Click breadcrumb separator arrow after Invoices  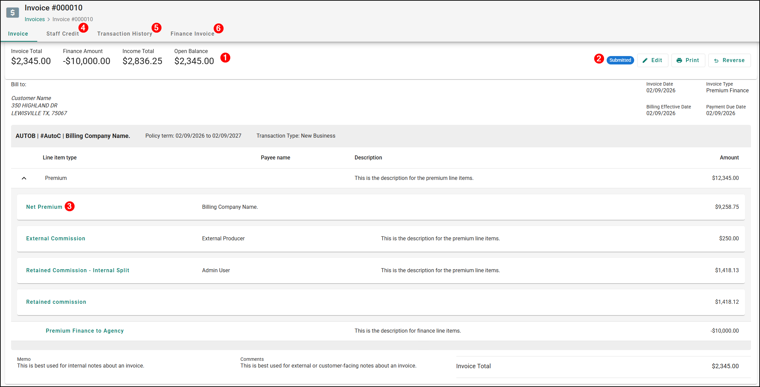pos(49,19)
